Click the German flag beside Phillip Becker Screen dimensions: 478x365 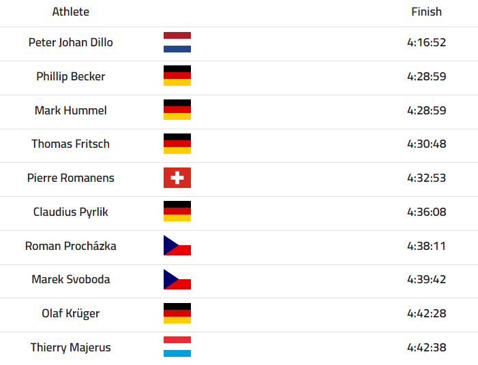[x=177, y=76]
